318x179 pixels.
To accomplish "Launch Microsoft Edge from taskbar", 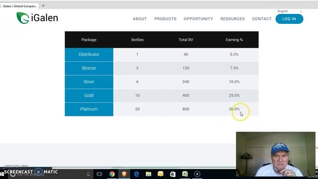I will point(136,174).
